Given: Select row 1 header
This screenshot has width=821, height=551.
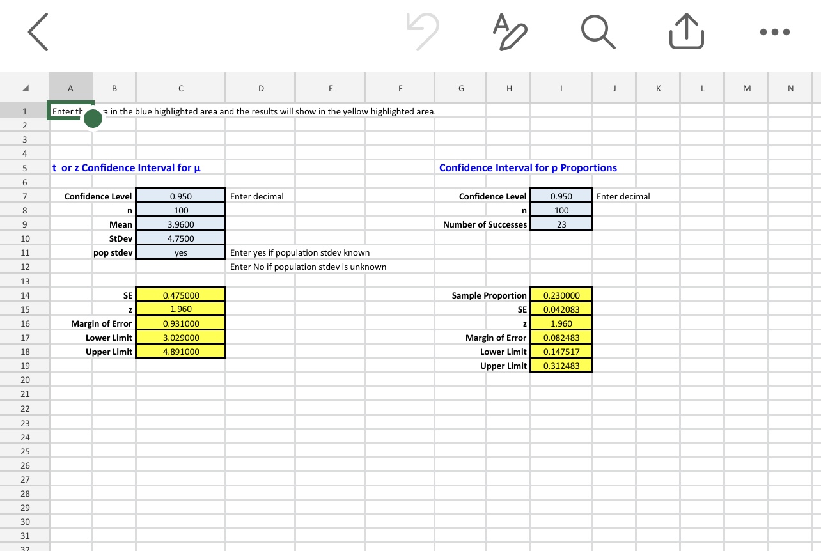Looking at the screenshot, I should [x=25, y=111].
